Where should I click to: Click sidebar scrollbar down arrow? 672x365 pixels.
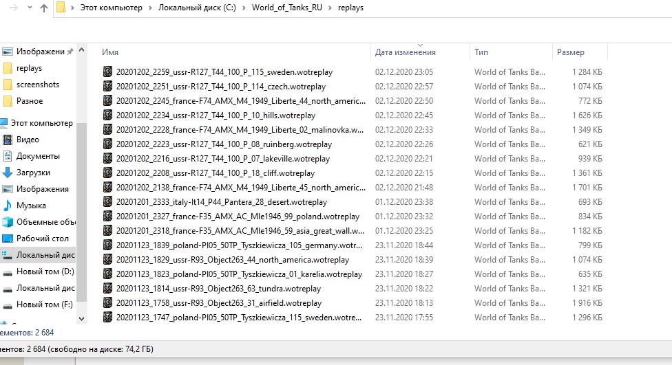click(81, 318)
